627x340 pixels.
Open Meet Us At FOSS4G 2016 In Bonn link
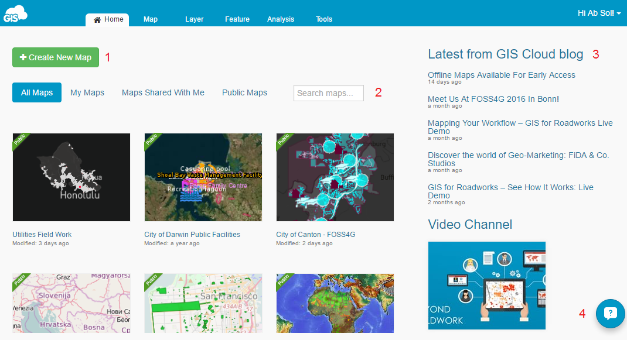point(493,99)
